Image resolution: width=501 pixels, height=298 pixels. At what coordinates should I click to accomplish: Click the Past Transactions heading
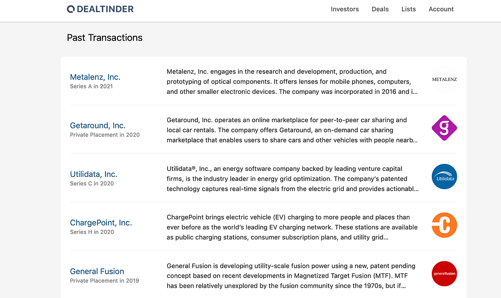104,38
